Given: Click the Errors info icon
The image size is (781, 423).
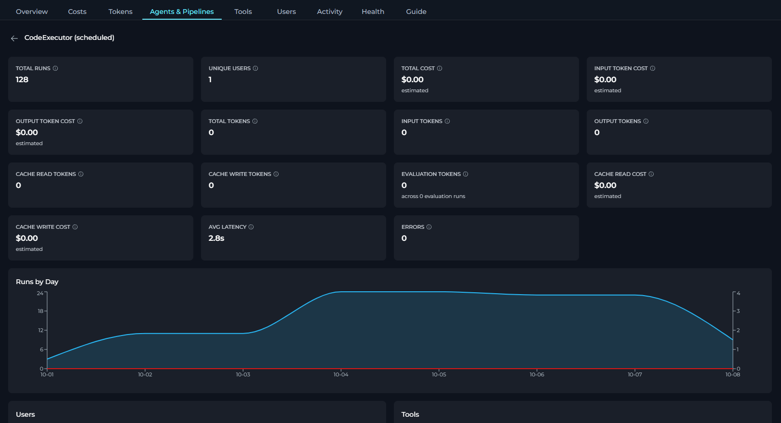Looking at the screenshot, I should point(429,227).
